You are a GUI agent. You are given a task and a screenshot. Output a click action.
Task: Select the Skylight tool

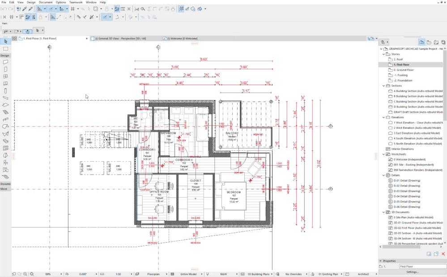(5, 141)
